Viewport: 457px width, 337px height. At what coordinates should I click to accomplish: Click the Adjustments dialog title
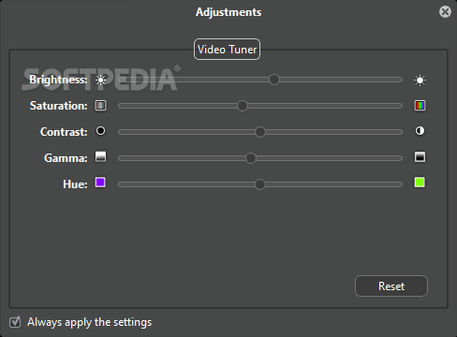click(x=228, y=12)
